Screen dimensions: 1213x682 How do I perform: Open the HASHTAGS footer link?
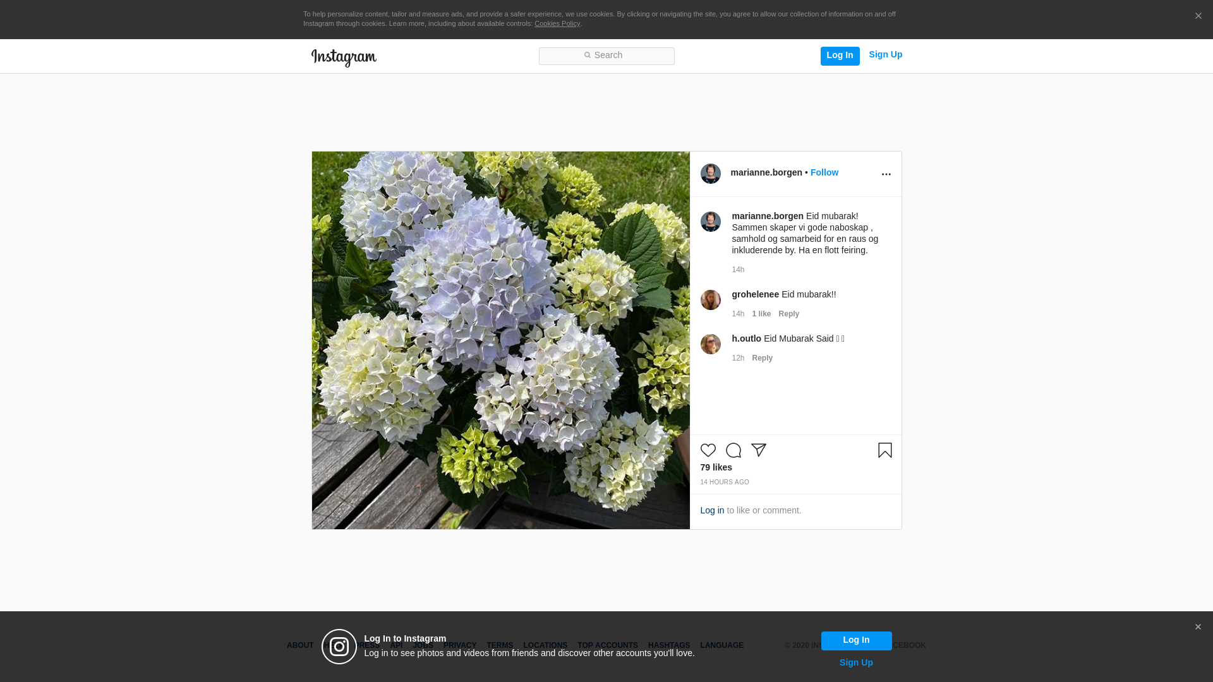[x=669, y=645]
